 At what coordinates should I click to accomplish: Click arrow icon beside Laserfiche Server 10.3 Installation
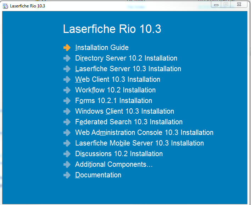67,69
